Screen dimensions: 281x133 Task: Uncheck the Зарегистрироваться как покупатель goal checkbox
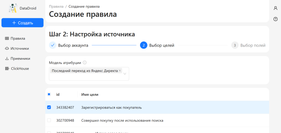(49, 107)
